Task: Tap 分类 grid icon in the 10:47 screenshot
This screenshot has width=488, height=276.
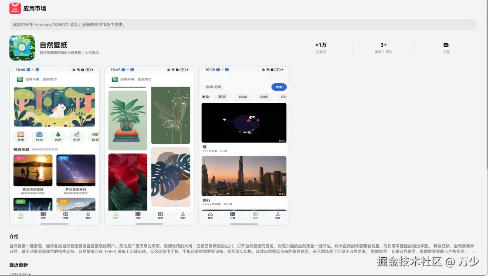Action: [x=138, y=214]
